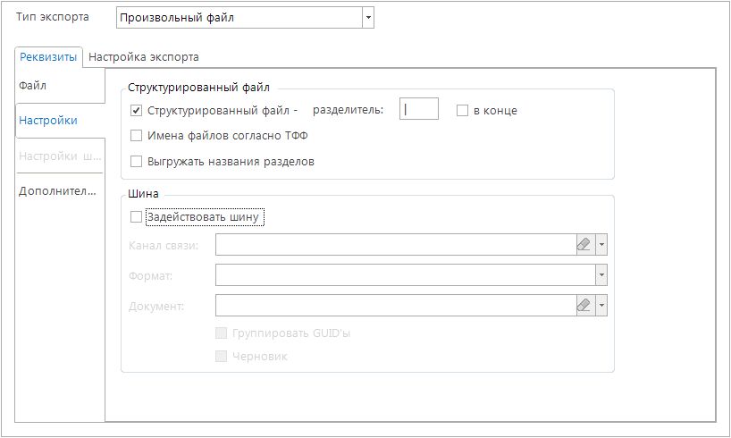Click into the разделитель input field
The height and width of the screenshot is (438, 731).
click(x=418, y=109)
